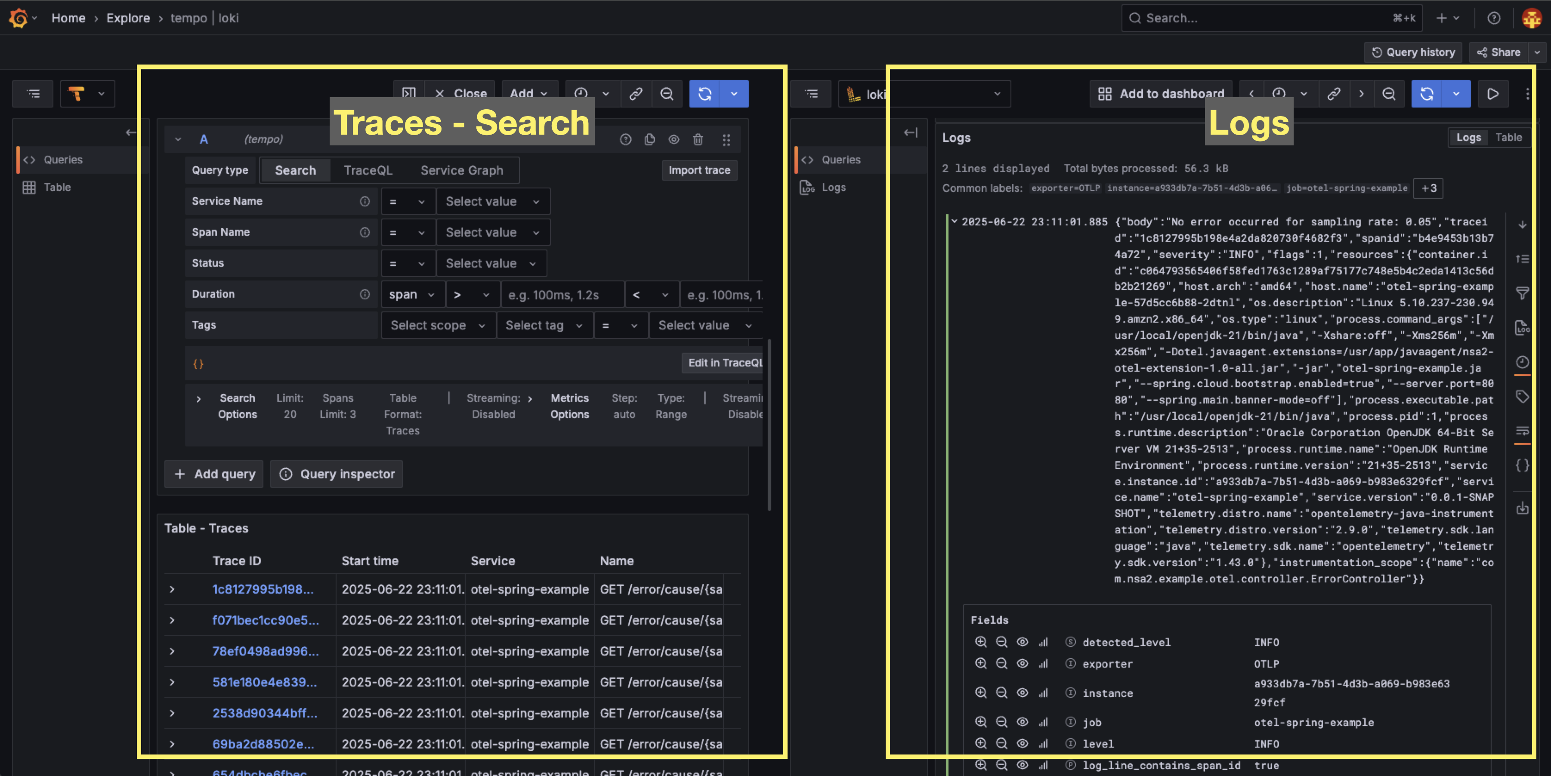Viewport: 1551px width, 776px height.
Task: Filter for value on detected_level field
Action: coord(980,642)
